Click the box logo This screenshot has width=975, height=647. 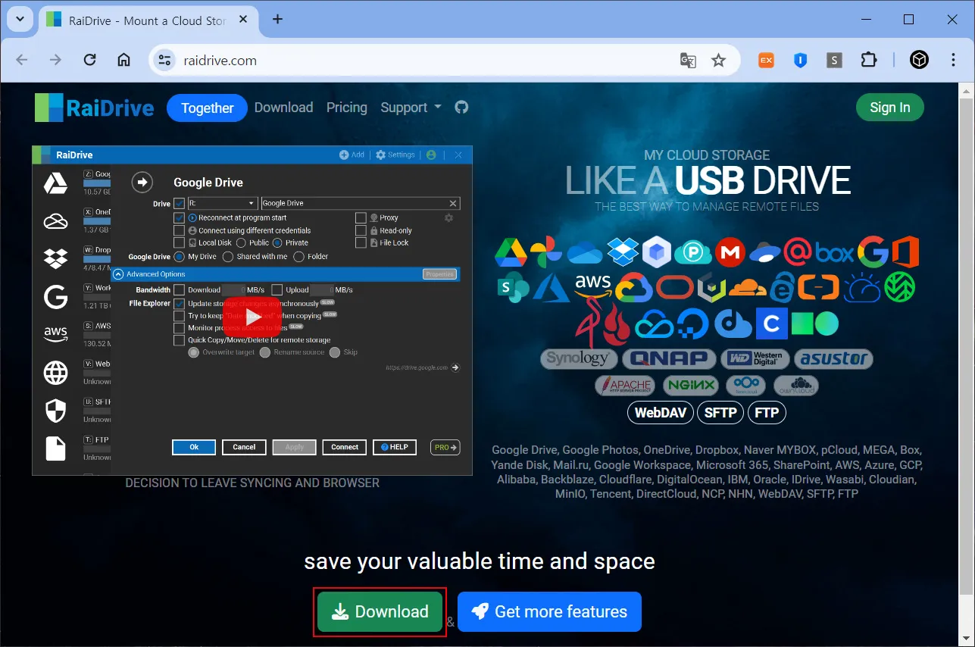835,252
